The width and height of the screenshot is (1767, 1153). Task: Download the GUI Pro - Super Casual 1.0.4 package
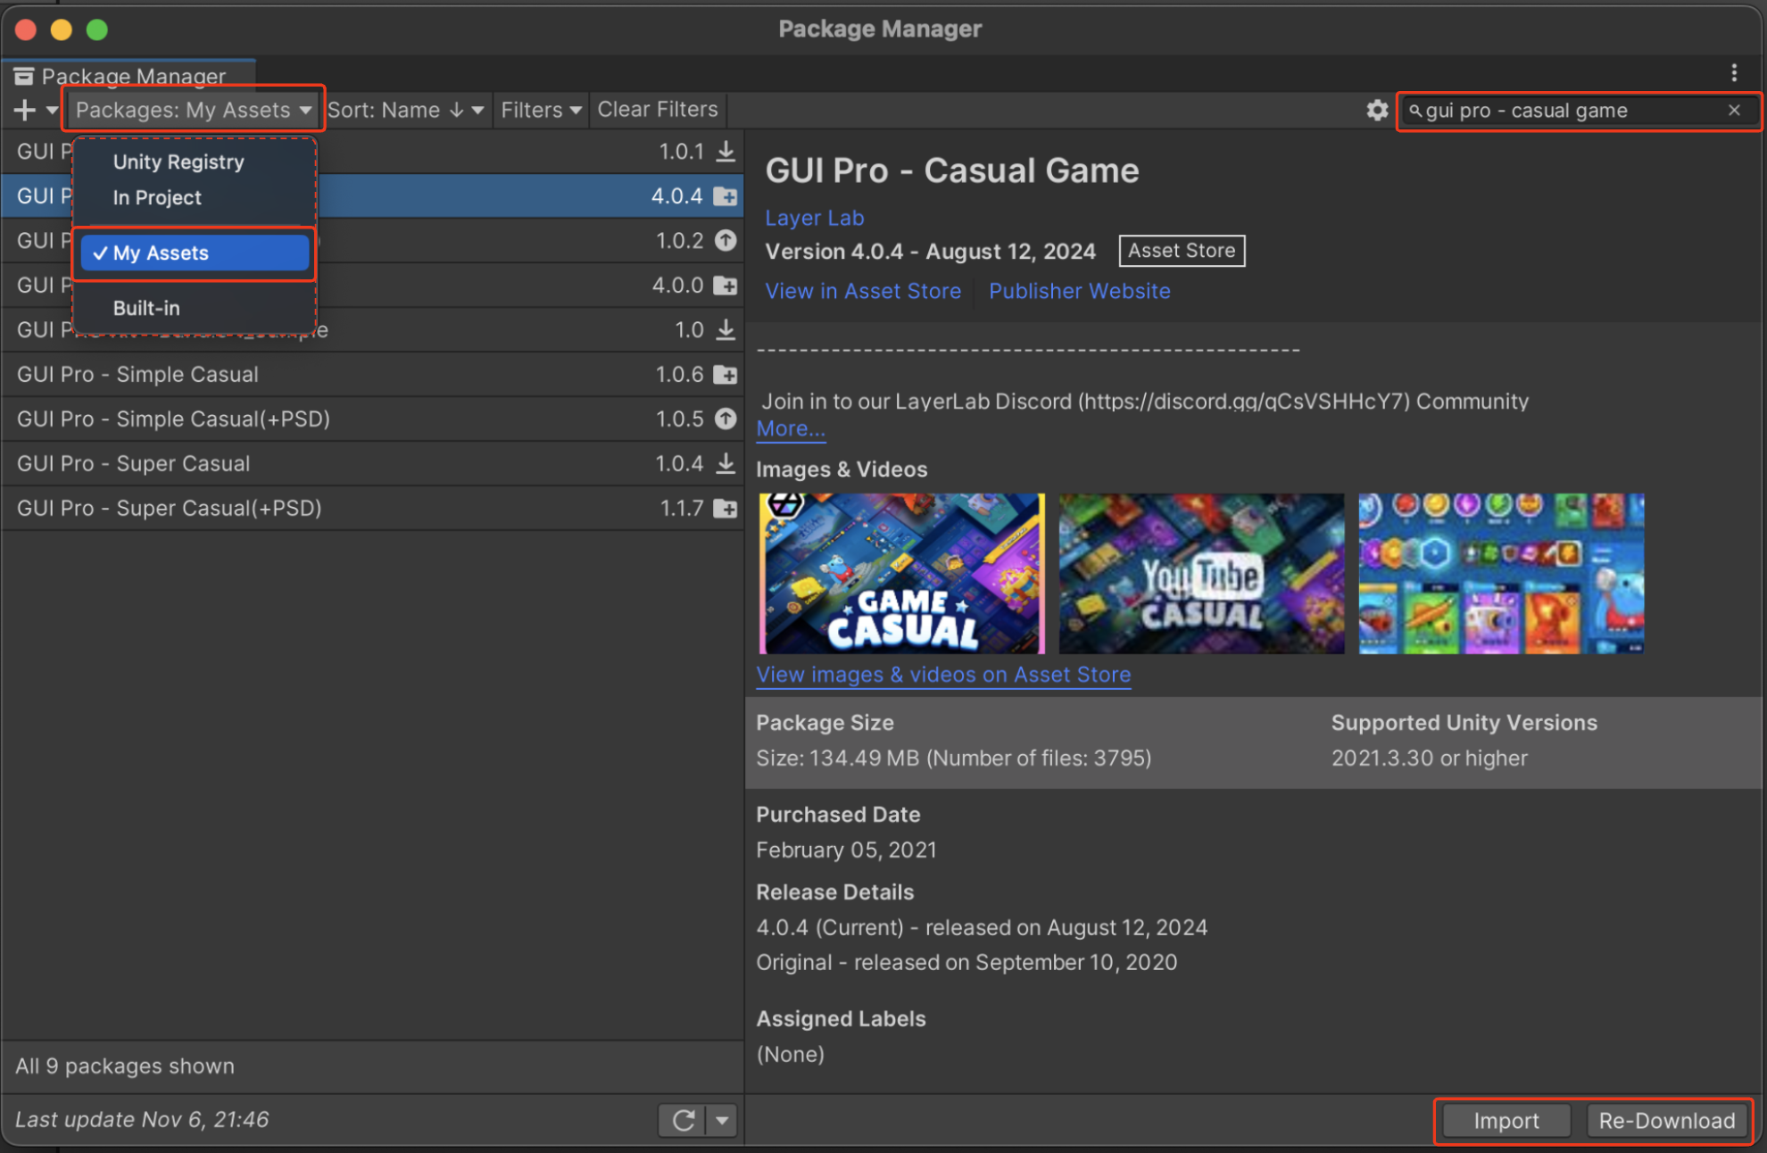tap(726, 463)
